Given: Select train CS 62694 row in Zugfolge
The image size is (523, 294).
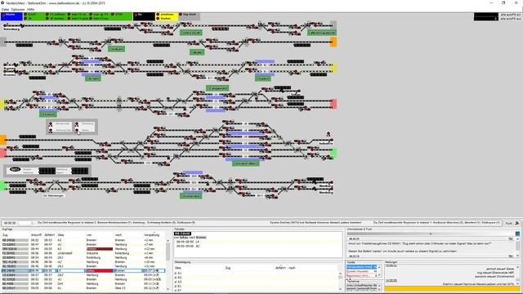Looking at the screenshot, I should click(x=83, y=275).
